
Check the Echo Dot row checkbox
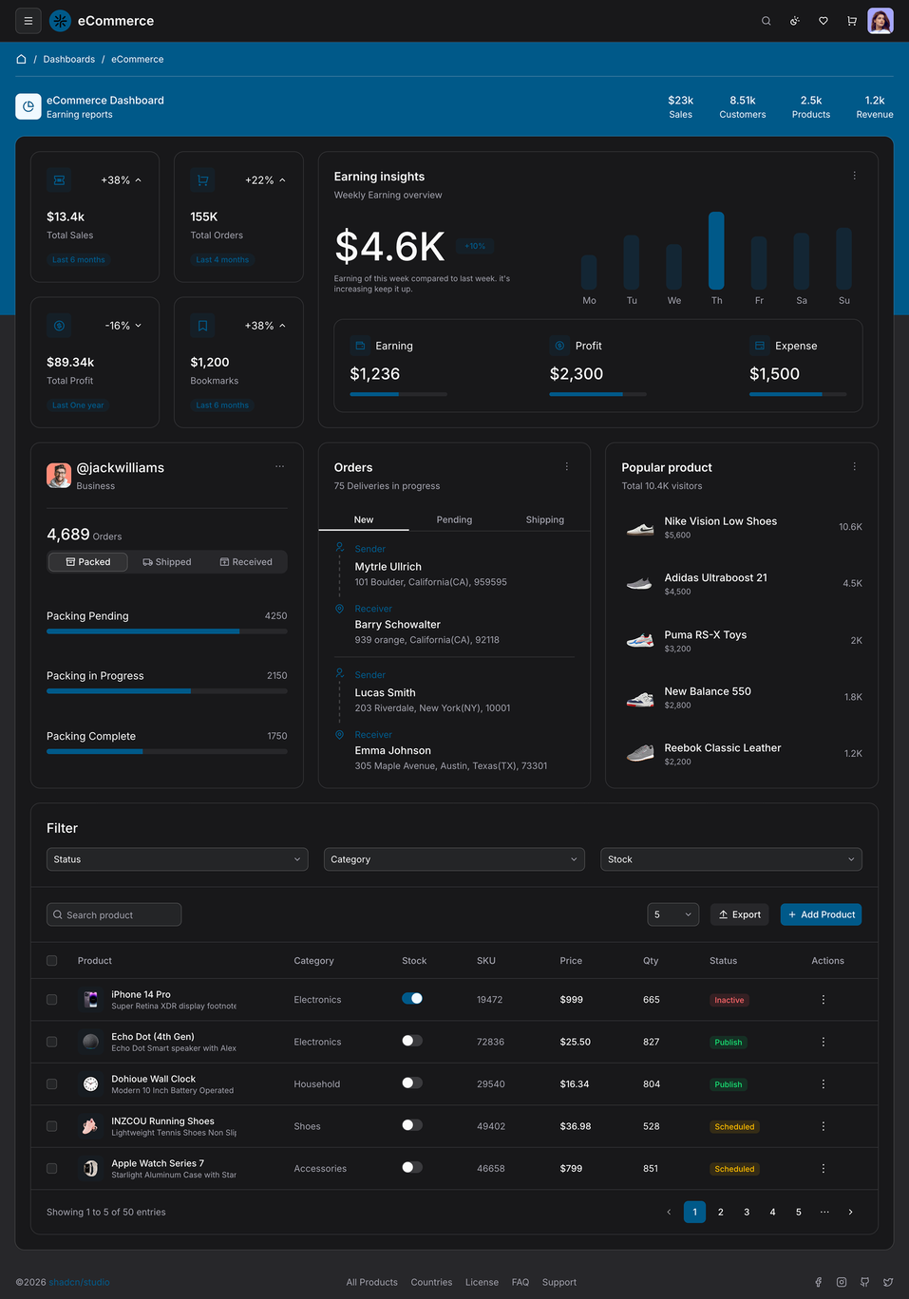tap(52, 1042)
